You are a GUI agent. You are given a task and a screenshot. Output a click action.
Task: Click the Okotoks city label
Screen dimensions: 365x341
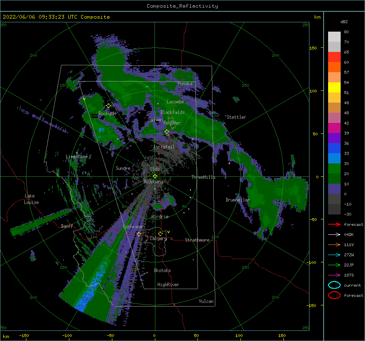162,270
